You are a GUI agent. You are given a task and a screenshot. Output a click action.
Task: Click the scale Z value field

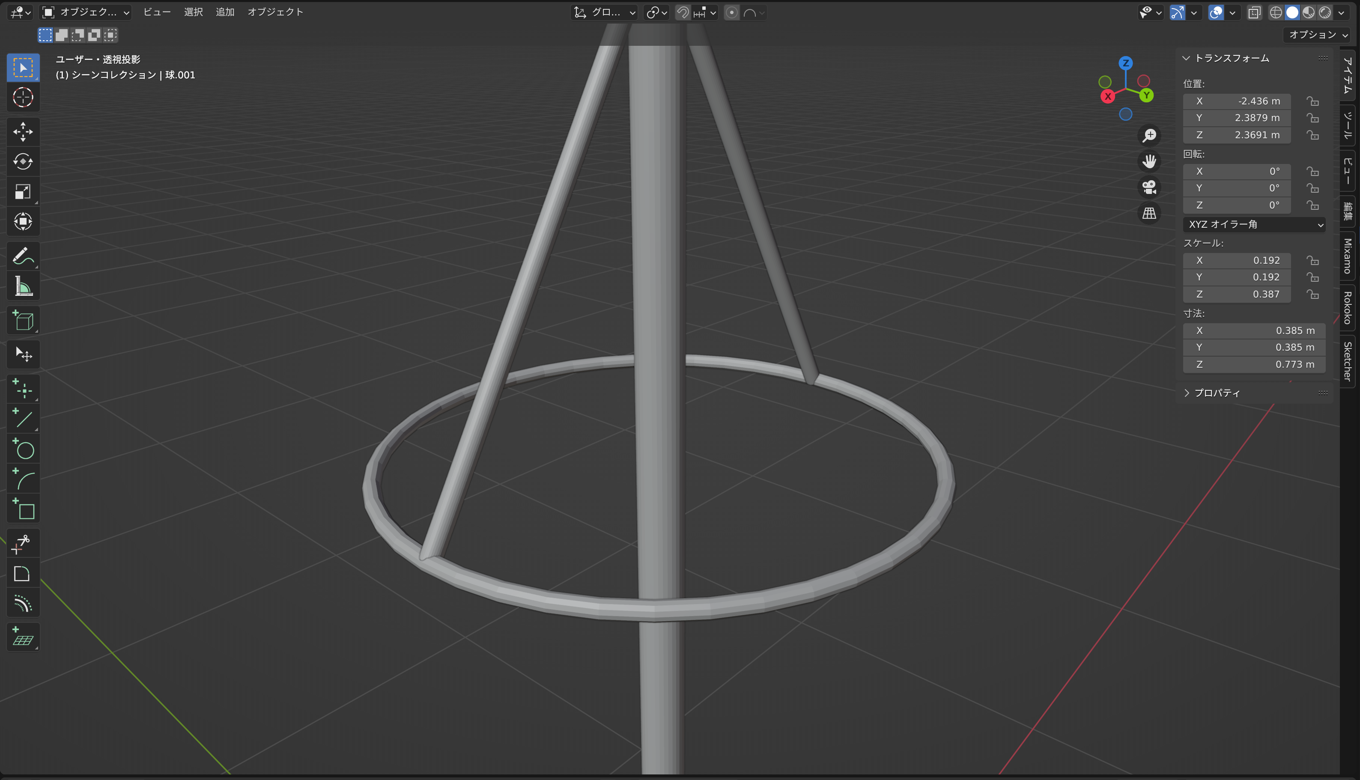click(1237, 294)
